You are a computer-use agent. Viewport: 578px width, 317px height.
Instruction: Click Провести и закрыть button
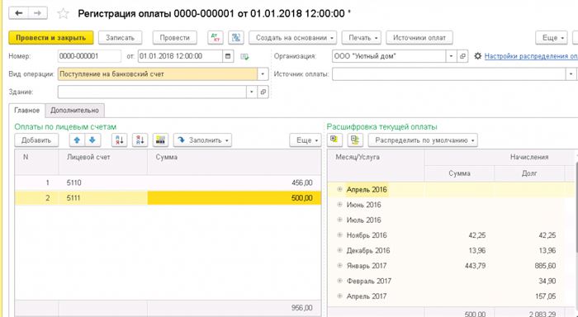(x=51, y=38)
